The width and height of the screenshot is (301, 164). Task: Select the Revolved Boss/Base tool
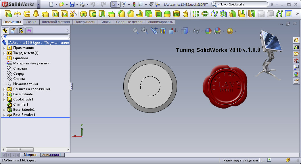pyautogui.click(x=18, y=14)
